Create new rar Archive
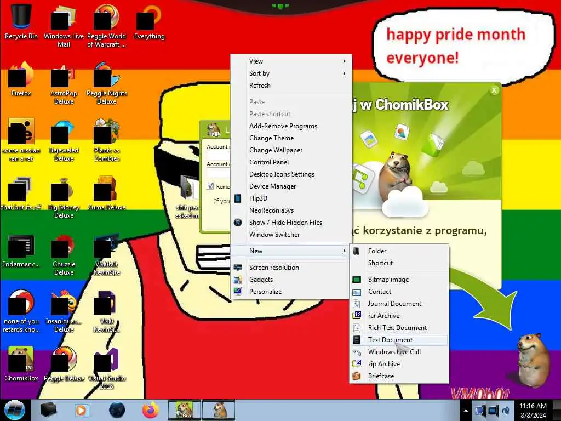Image resolution: width=561 pixels, height=421 pixels. pyautogui.click(x=399, y=316)
